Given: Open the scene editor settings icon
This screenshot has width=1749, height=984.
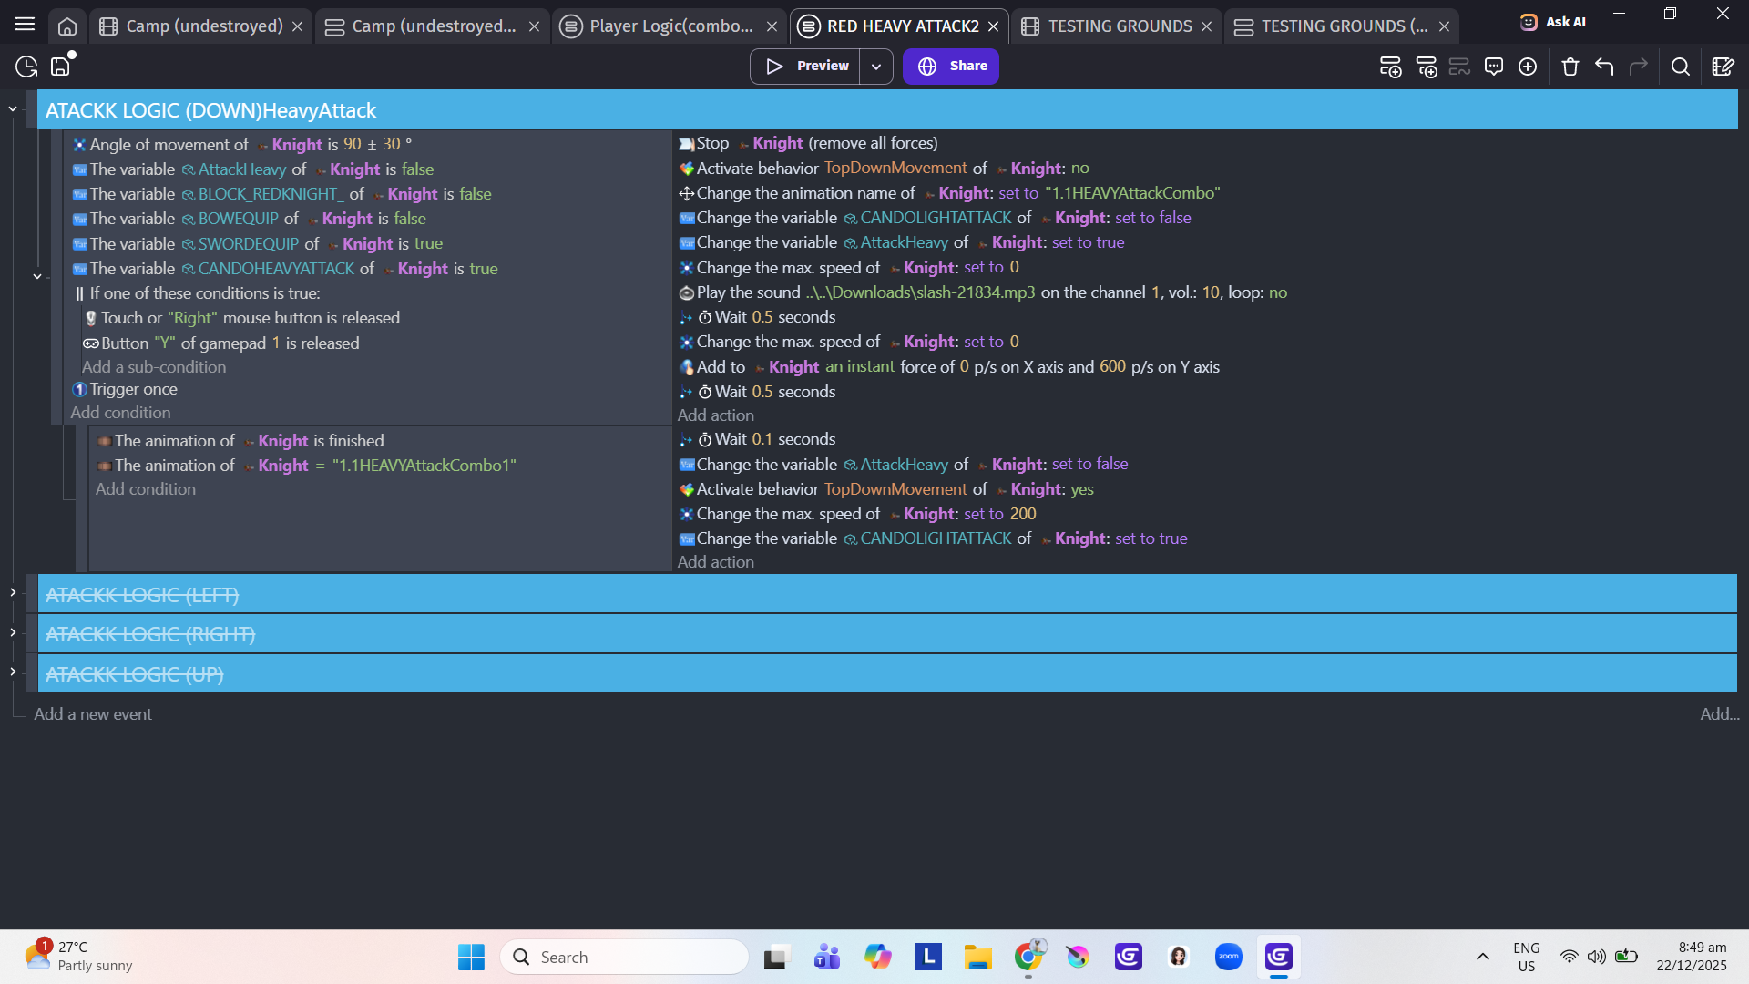Looking at the screenshot, I should click(1723, 67).
